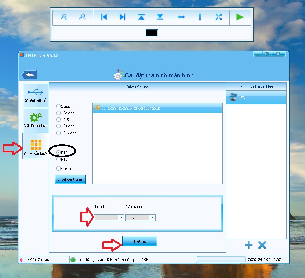Click the date time in status bar
This screenshot has width=305, height=278.
pyautogui.click(x=266, y=260)
